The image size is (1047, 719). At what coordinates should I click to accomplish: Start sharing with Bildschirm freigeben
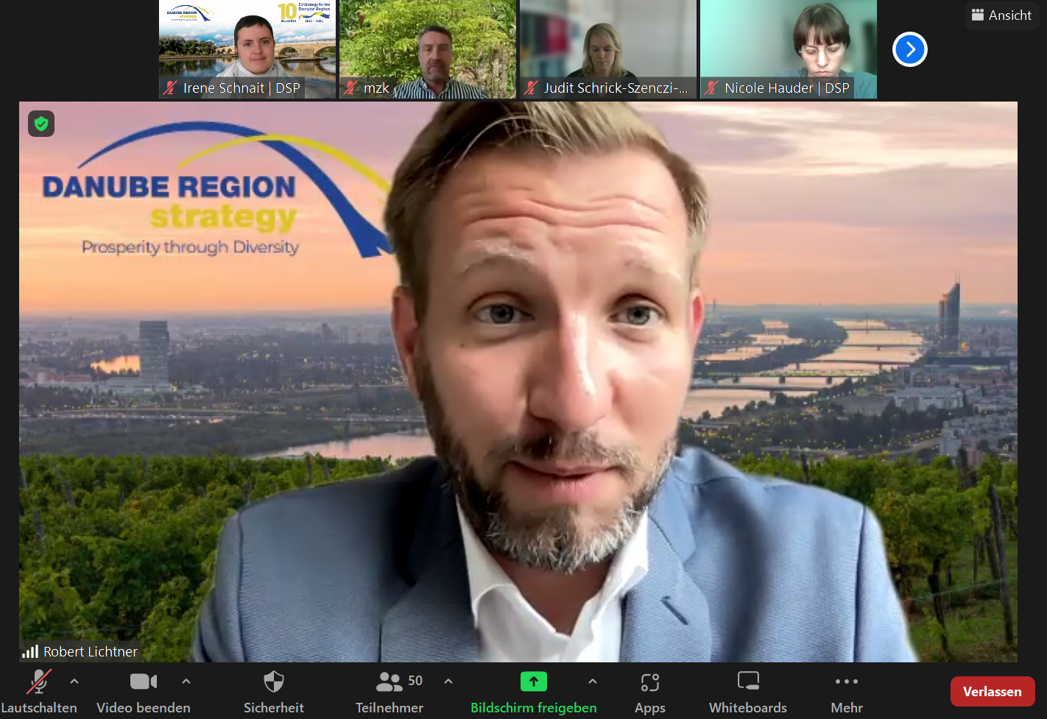[x=533, y=690]
